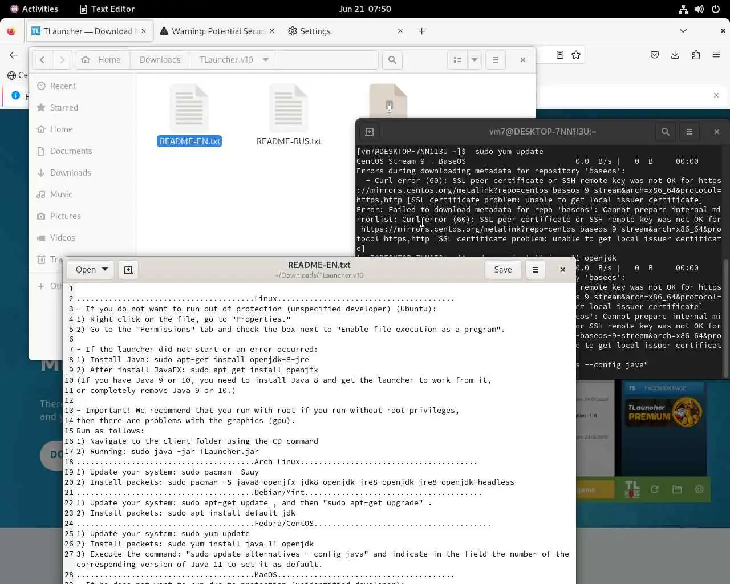Select Documents in Files sidebar
The height and width of the screenshot is (584, 730).
83,151
